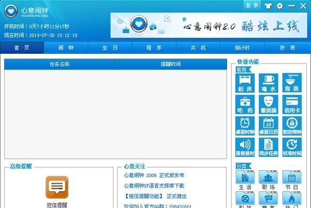The height and width of the screenshot is (208, 311).
Task: Click the 心意闹钟 heart logo
Action: click(11, 11)
